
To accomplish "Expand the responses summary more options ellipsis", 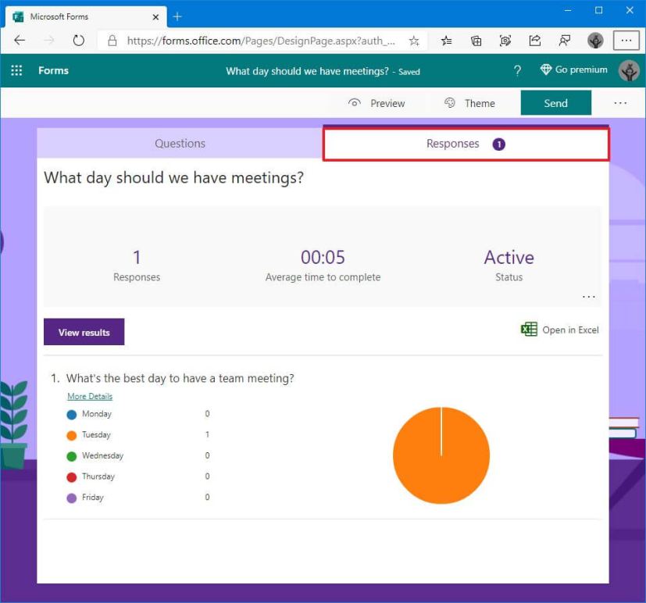I will (588, 297).
